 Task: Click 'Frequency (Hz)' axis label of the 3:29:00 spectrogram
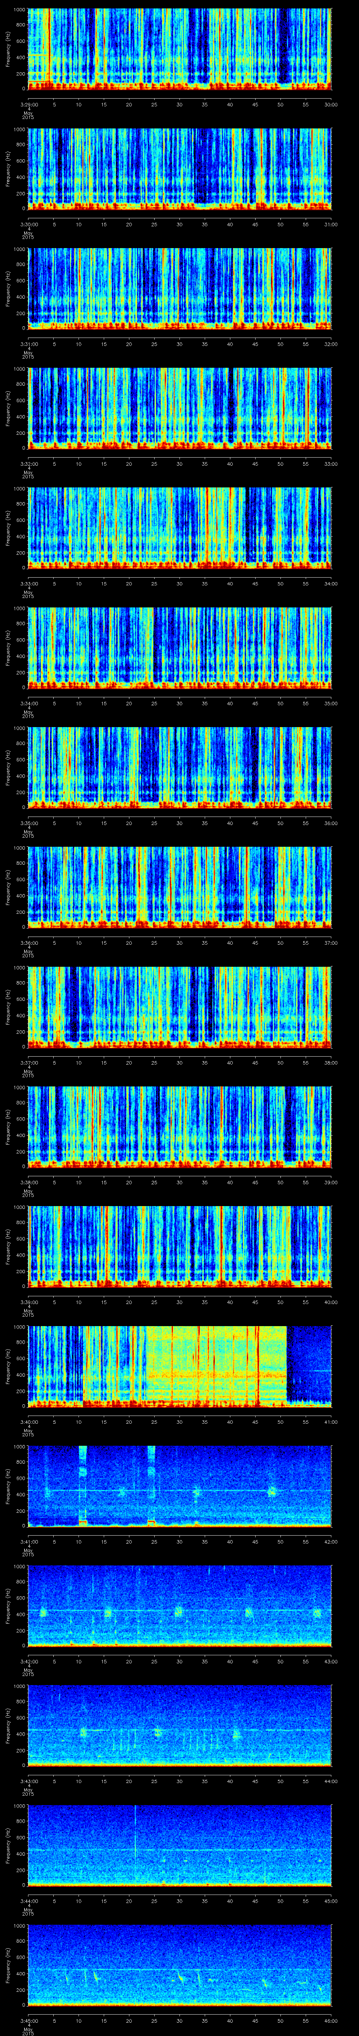click(9, 49)
